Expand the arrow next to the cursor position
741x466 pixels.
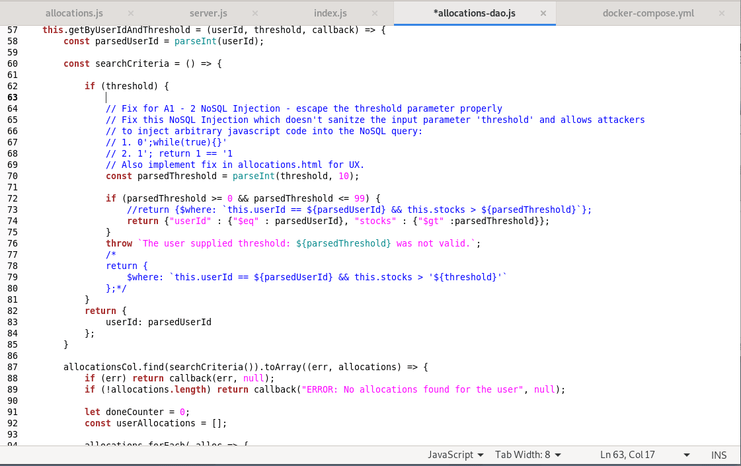(x=687, y=455)
